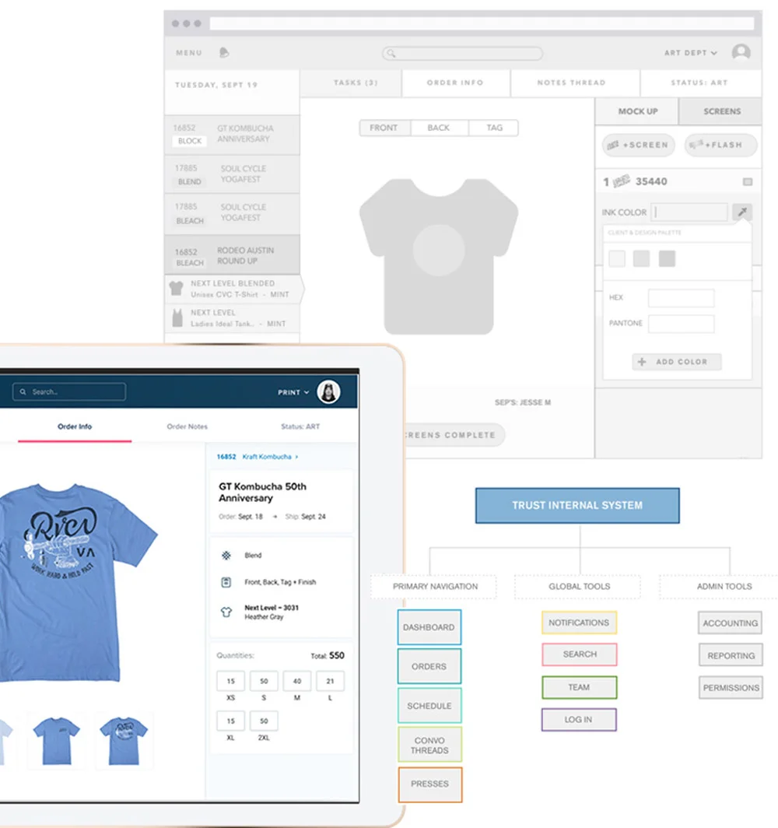Click the magnifier icon in wireframe search bar

391,54
